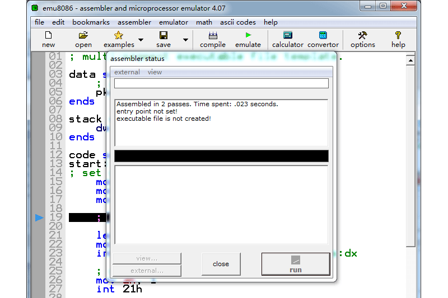Viewport: 448px width, 298px height.
Task: Click the blue arrow marker at line 19
Action: (39, 218)
